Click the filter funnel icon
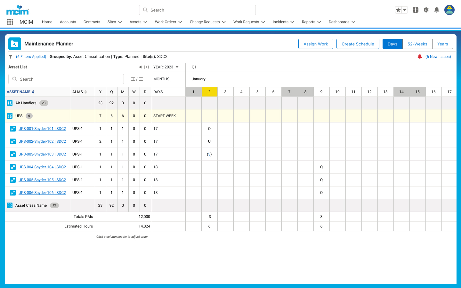 coord(11,57)
